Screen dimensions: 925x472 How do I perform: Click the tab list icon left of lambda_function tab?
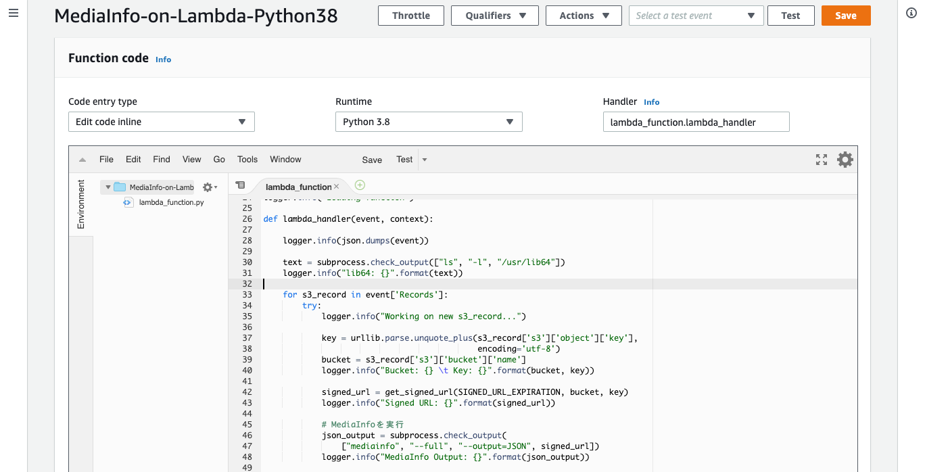240,185
